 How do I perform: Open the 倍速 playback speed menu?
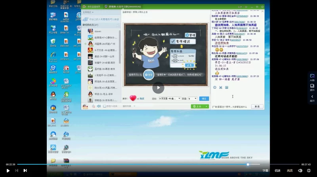pyautogui.click(x=277, y=171)
